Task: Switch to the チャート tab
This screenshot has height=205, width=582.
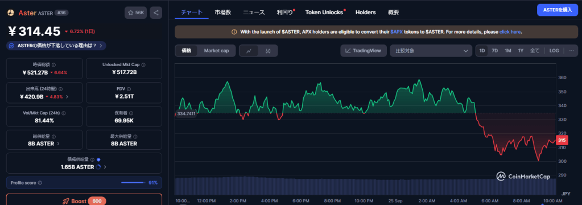Action: (192, 13)
